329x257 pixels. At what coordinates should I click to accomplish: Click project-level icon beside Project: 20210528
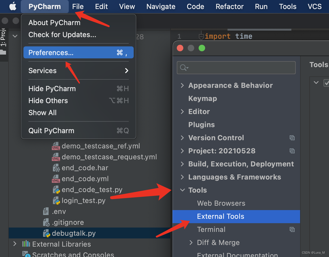coord(292,151)
